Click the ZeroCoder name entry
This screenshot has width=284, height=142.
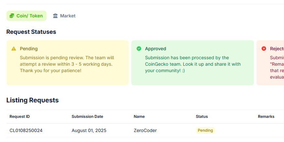coord(145,130)
